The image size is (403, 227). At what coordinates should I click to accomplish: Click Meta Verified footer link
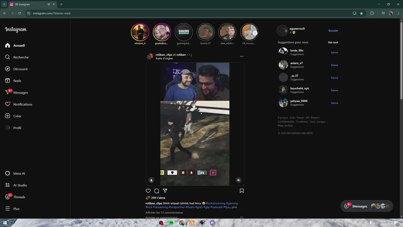[285, 126]
